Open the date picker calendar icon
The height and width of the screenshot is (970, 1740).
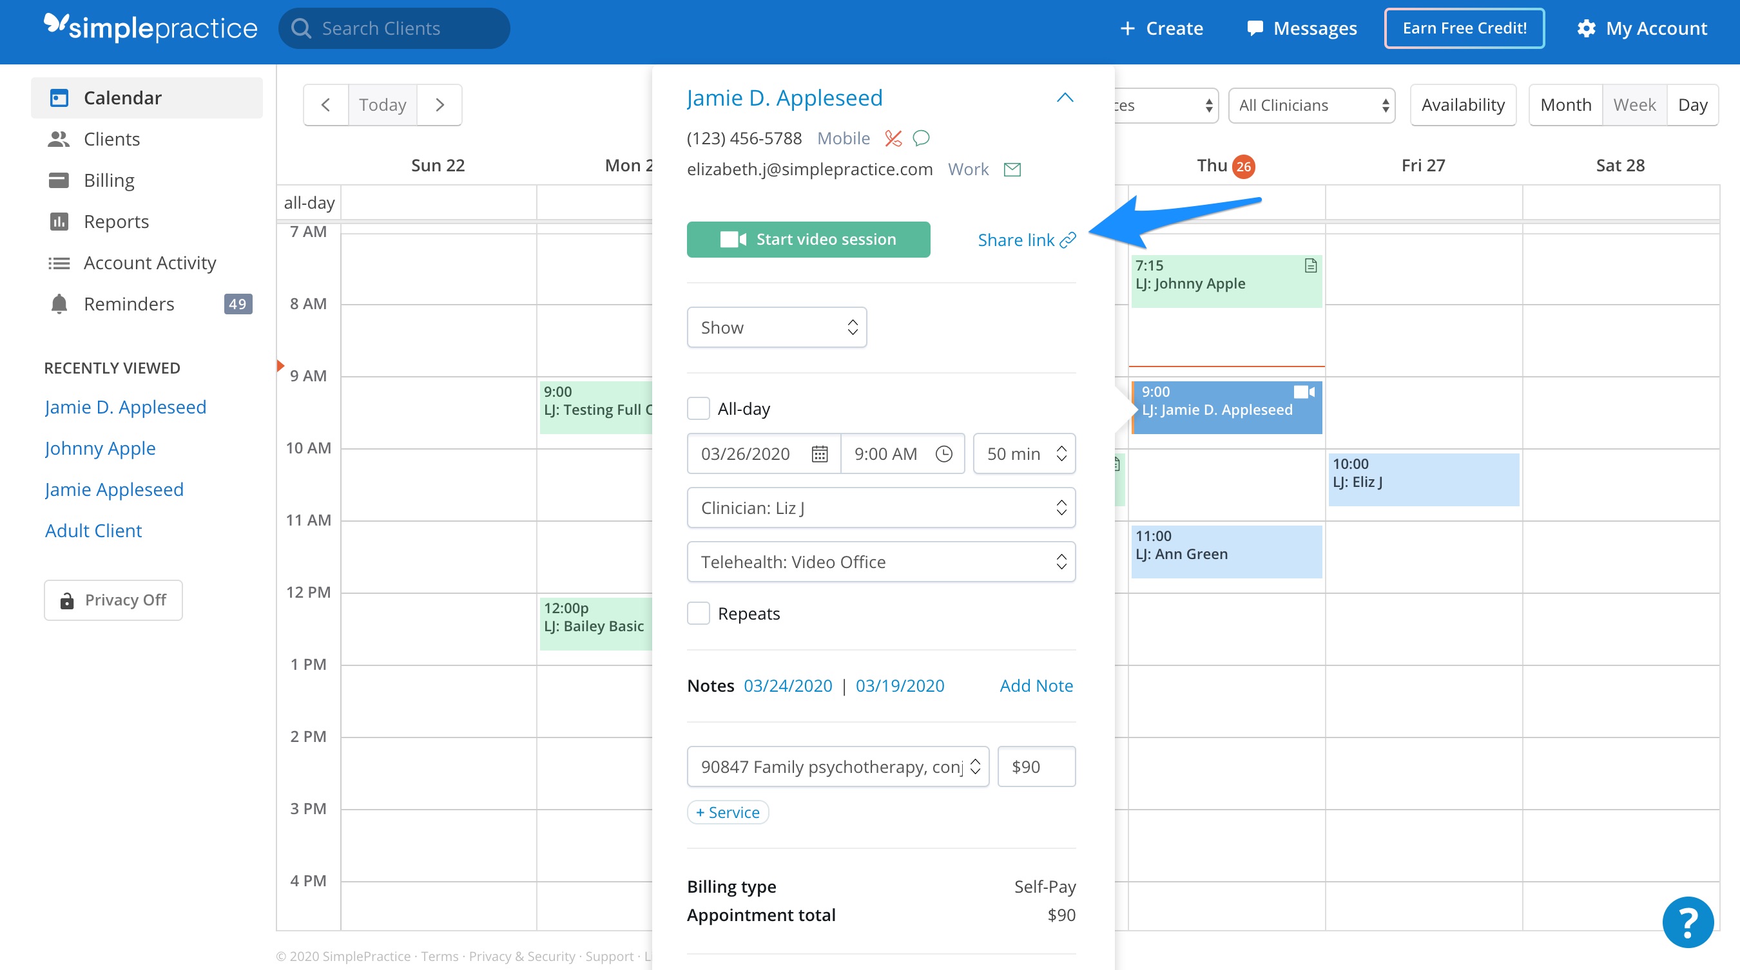point(819,453)
